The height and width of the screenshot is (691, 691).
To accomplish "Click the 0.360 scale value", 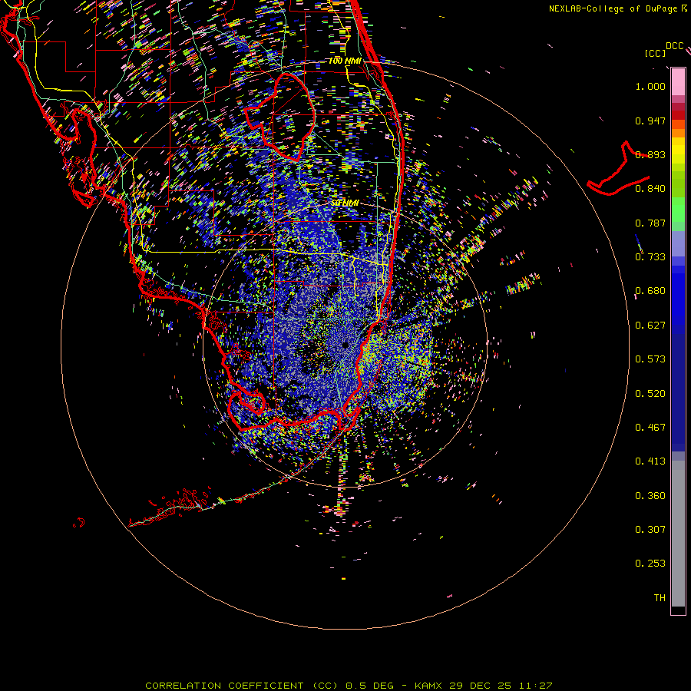I will pyautogui.click(x=650, y=496).
